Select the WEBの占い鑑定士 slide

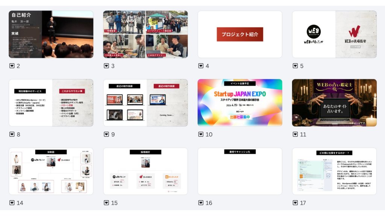click(334, 103)
